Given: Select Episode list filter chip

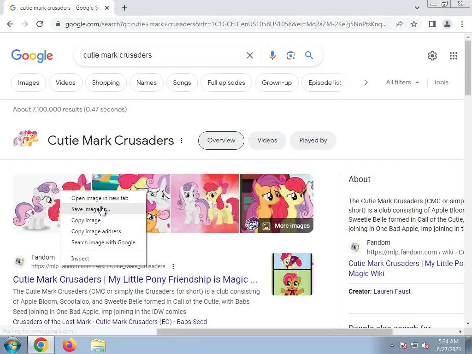Looking at the screenshot, I should [x=325, y=83].
